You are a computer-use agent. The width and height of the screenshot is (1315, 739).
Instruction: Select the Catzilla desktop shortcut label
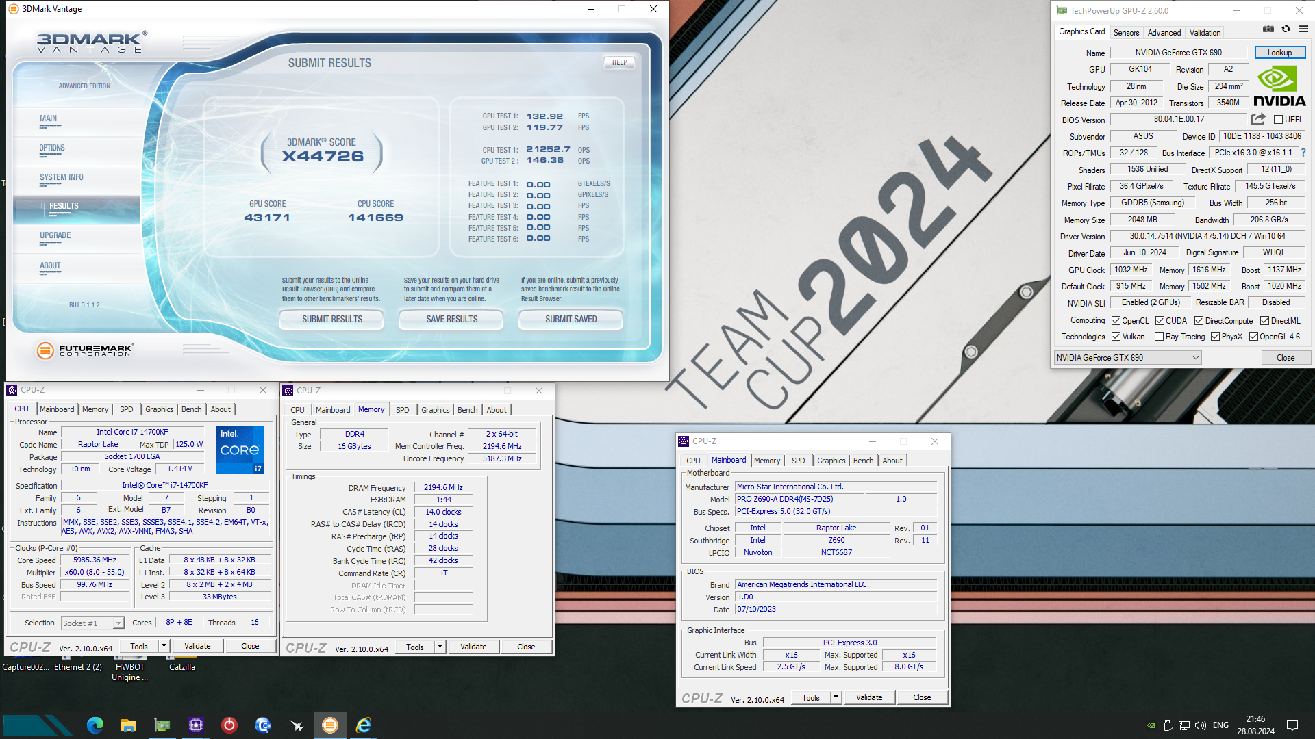click(182, 667)
